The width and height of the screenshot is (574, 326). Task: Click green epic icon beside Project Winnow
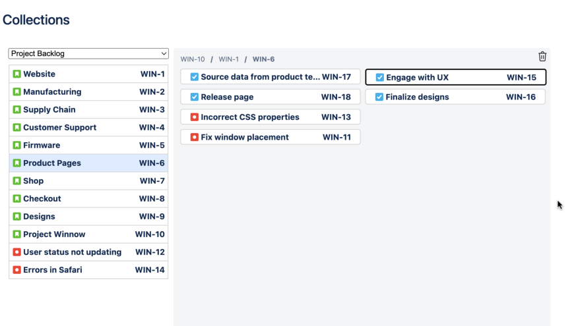click(17, 234)
